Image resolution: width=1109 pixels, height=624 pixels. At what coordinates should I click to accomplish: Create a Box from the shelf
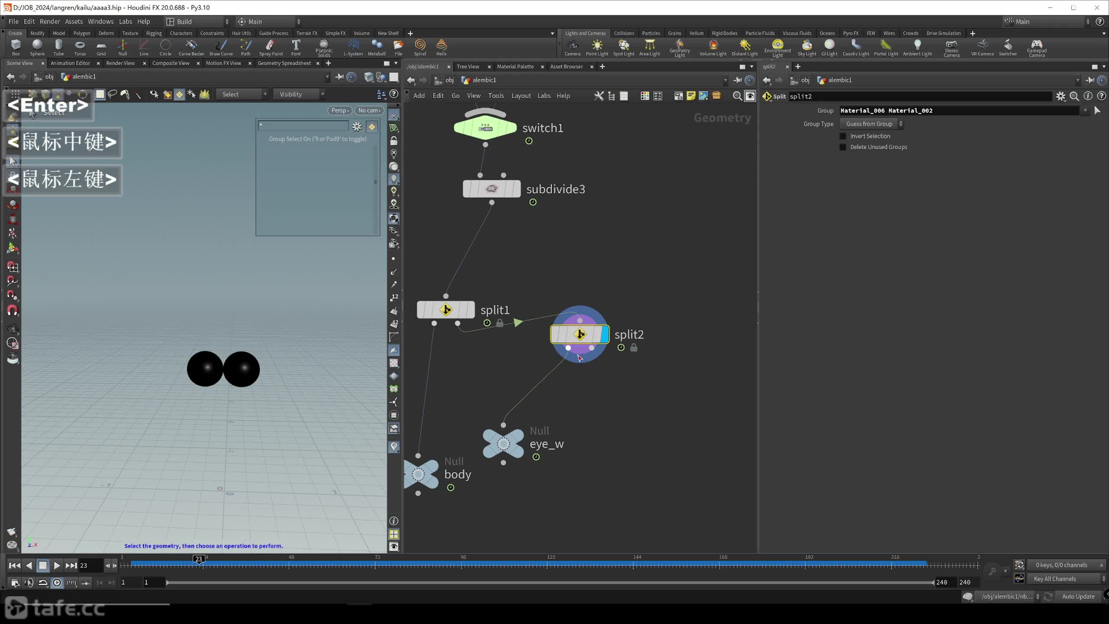16,48
